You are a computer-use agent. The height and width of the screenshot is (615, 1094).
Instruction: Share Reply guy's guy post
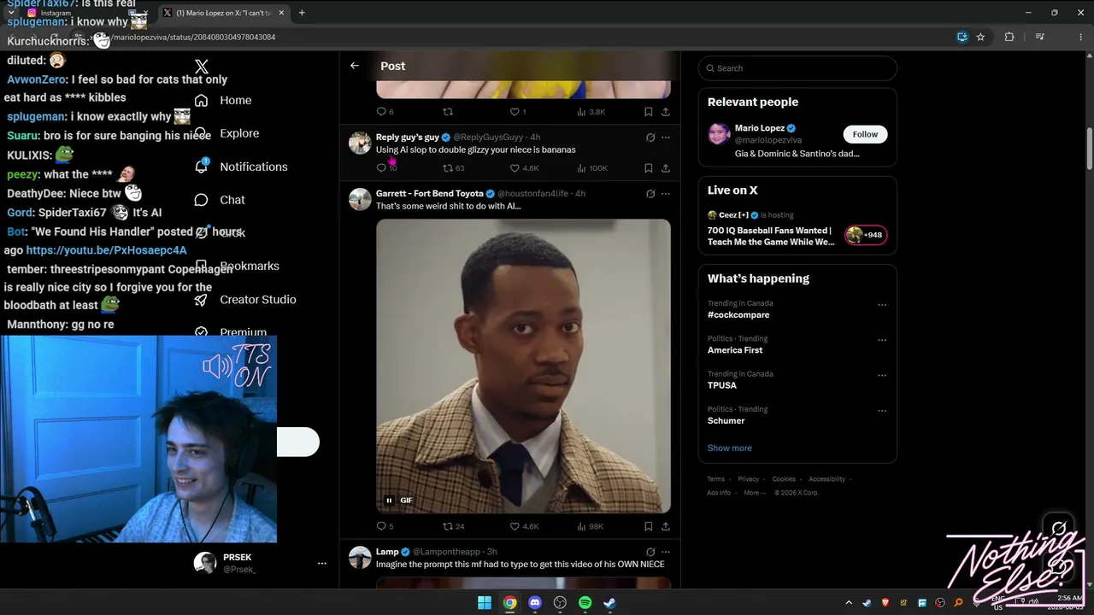(x=666, y=168)
